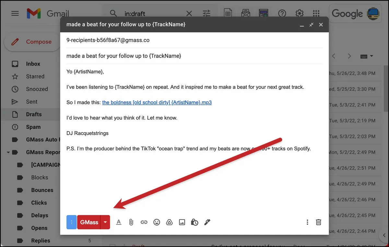Open the Spam folder
Screen dimensions: 389x247
[33, 127]
